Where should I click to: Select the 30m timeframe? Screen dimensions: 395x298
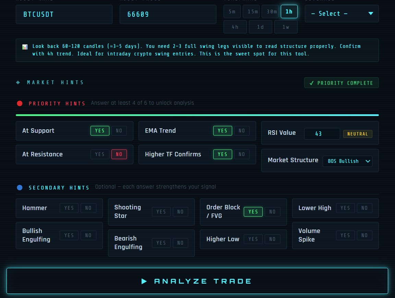[x=270, y=12]
